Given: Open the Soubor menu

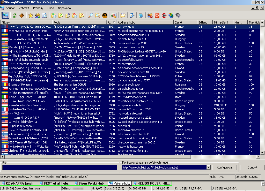Looking at the screenshot, I should click(x=10, y=8).
